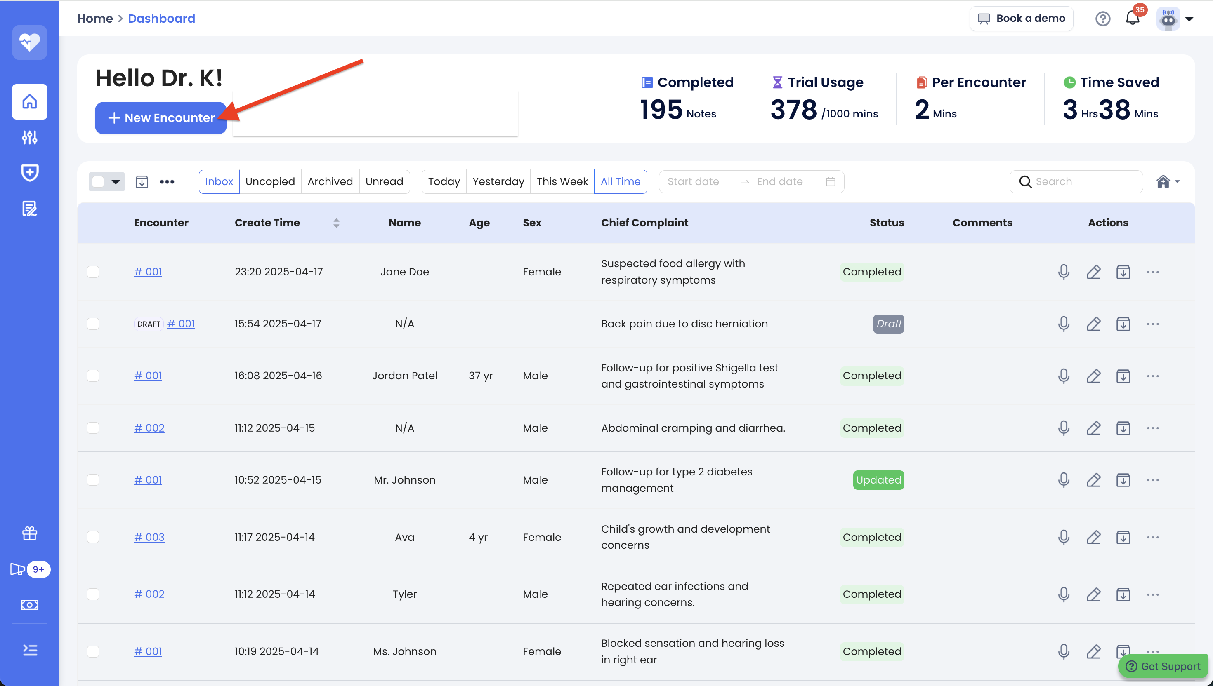Viewport: 1213px width, 686px height.
Task: Expand the select-all checkbox dropdown arrow
Action: 116,181
